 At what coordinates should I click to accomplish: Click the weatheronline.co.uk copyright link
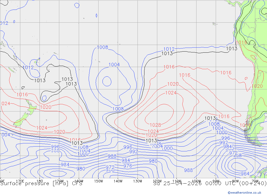[245, 193]
